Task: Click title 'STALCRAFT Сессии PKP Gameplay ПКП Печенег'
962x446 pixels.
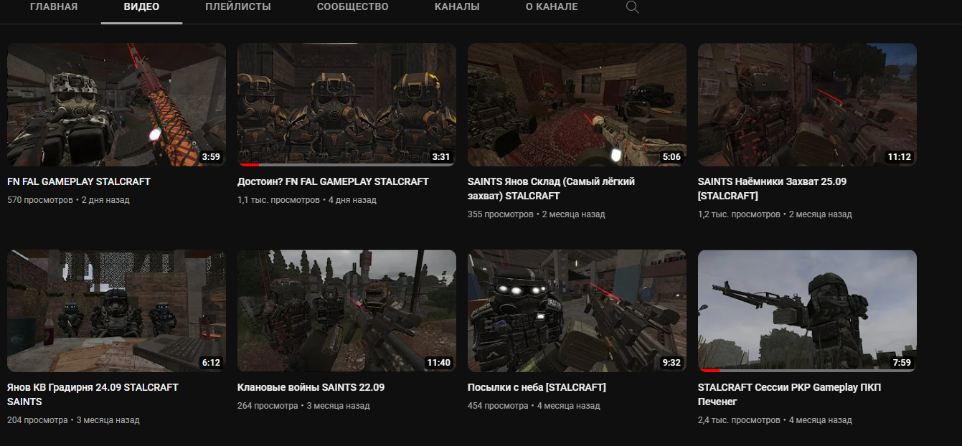Action: (x=789, y=394)
